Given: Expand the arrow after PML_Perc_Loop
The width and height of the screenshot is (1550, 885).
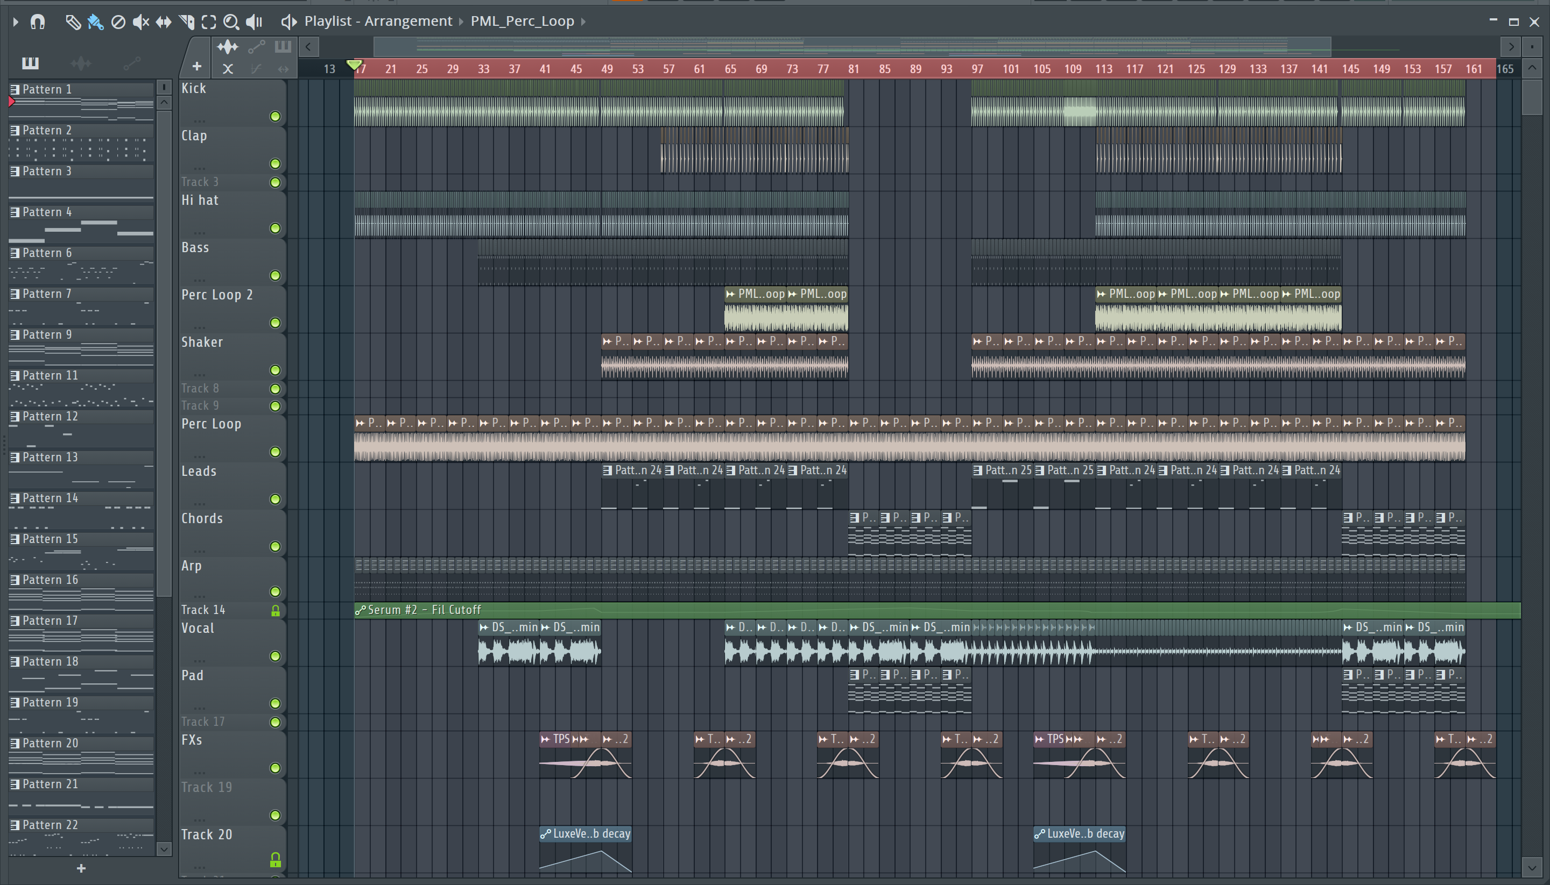Looking at the screenshot, I should pyautogui.click(x=583, y=22).
